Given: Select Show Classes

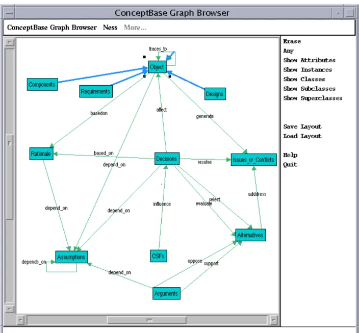Looking at the screenshot, I should pyautogui.click(x=304, y=79).
